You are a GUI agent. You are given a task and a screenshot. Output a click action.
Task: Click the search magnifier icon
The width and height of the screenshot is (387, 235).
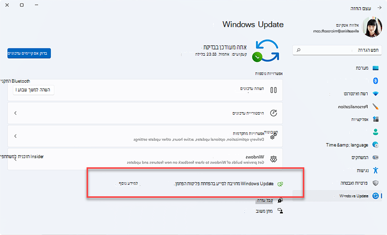[x=298, y=50]
